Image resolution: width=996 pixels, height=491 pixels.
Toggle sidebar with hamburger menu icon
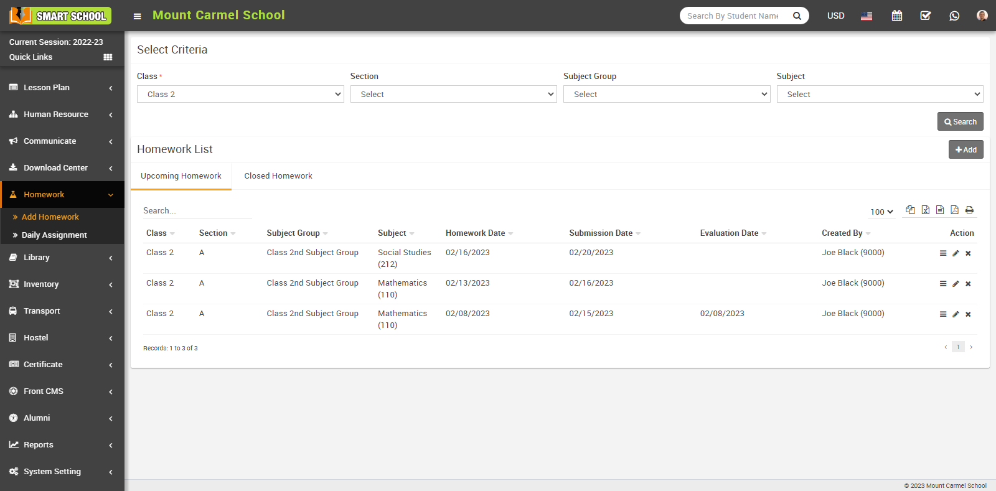pos(138,16)
